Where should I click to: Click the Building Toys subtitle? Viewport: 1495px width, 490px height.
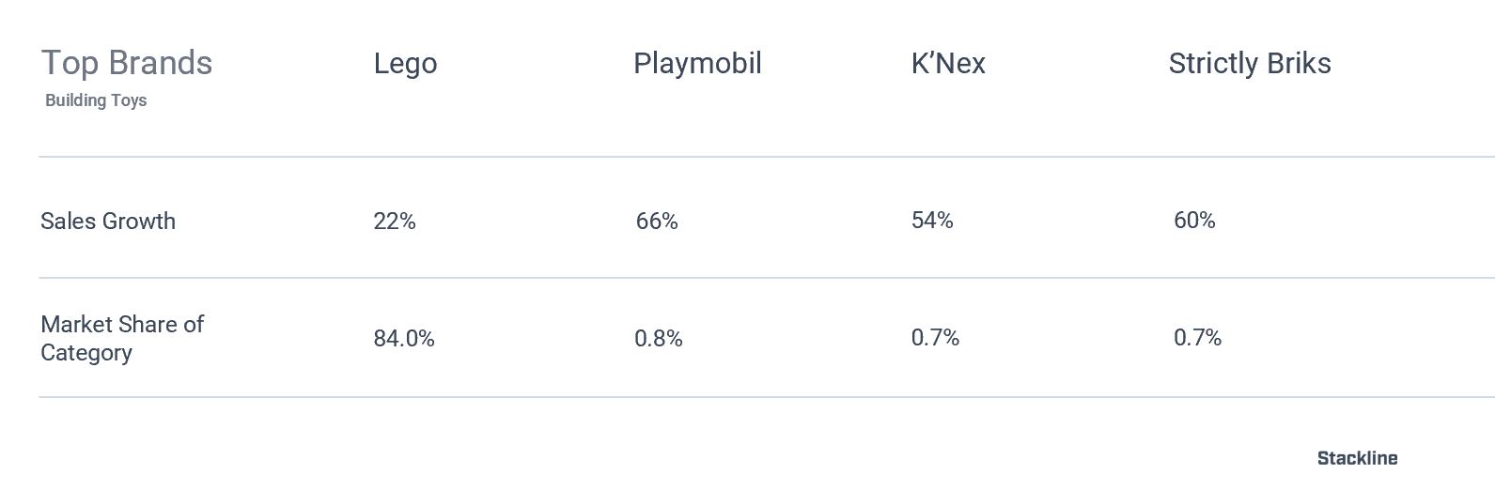[x=96, y=100]
